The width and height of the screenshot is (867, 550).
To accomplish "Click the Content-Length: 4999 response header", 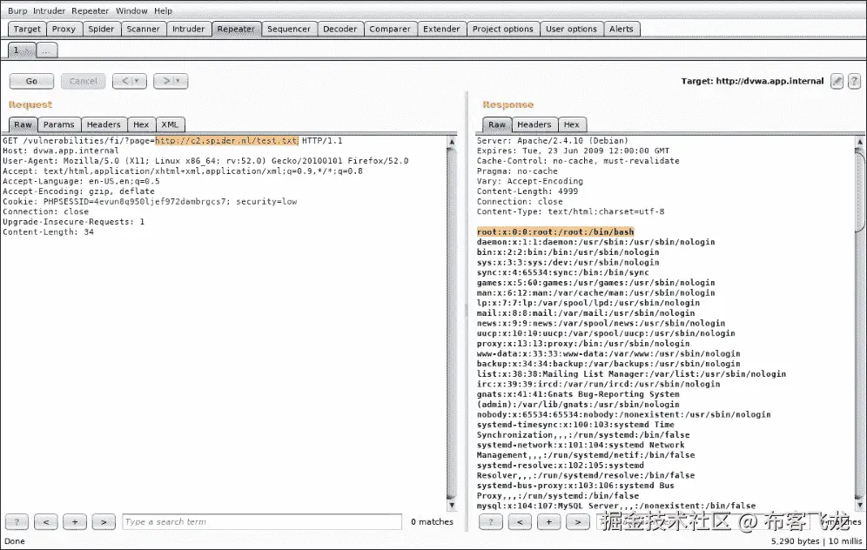I will point(528,191).
